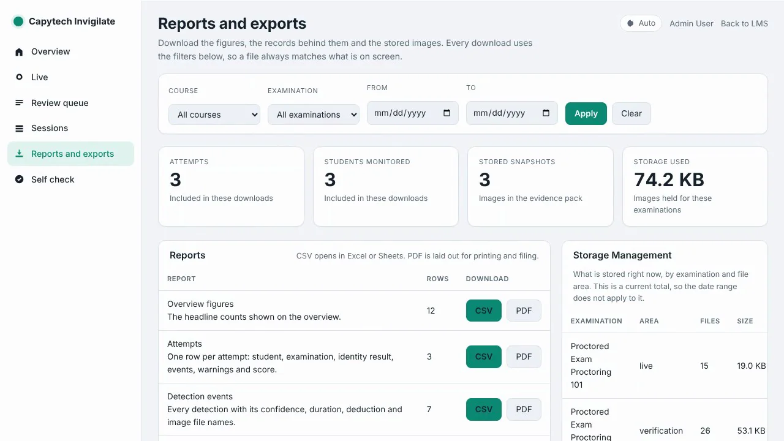Go to Self check in the sidebar
The width and height of the screenshot is (784, 441).
[x=70, y=179]
